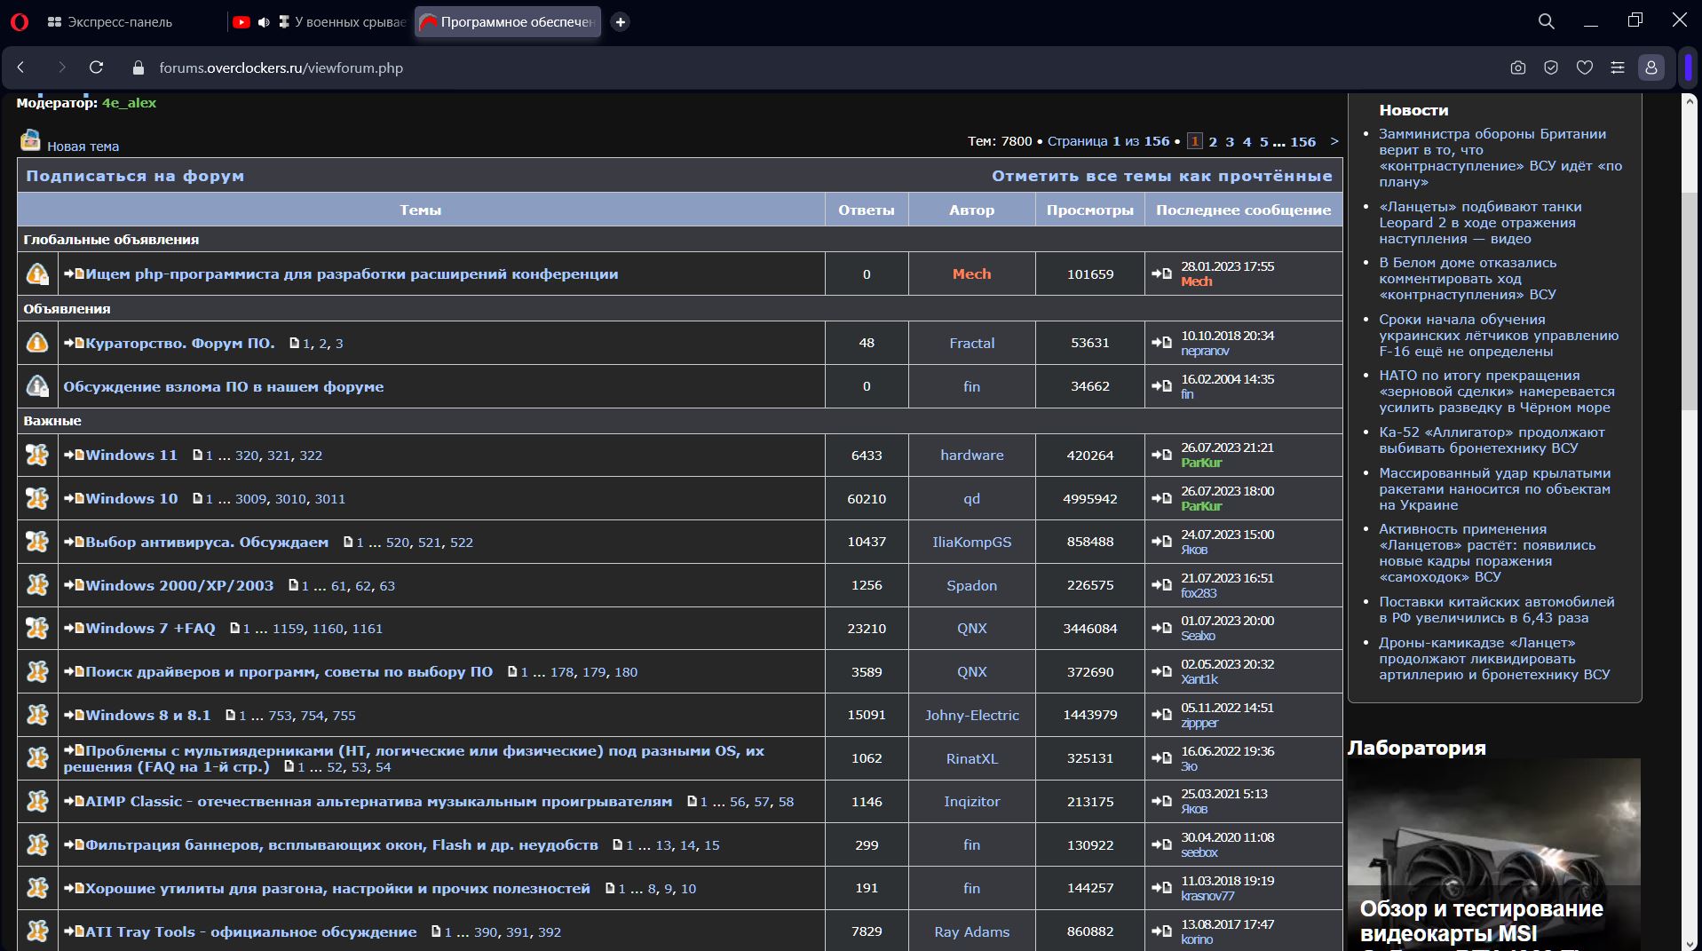Click the announcement icon for Кураторство topic

(x=37, y=343)
